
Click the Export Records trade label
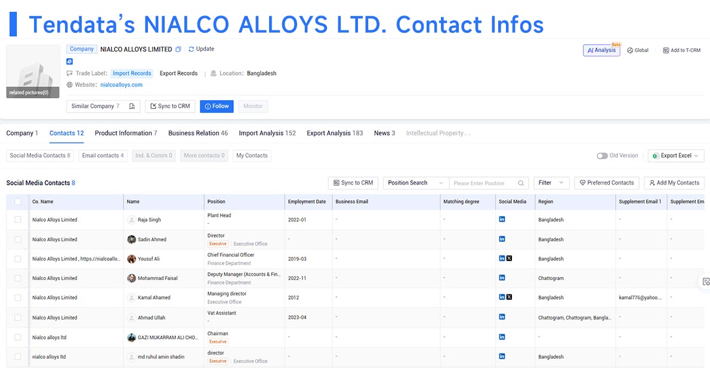(178, 73)
